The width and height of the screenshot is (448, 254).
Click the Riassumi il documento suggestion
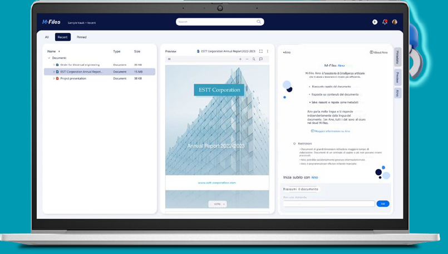(x=301, y=189)
